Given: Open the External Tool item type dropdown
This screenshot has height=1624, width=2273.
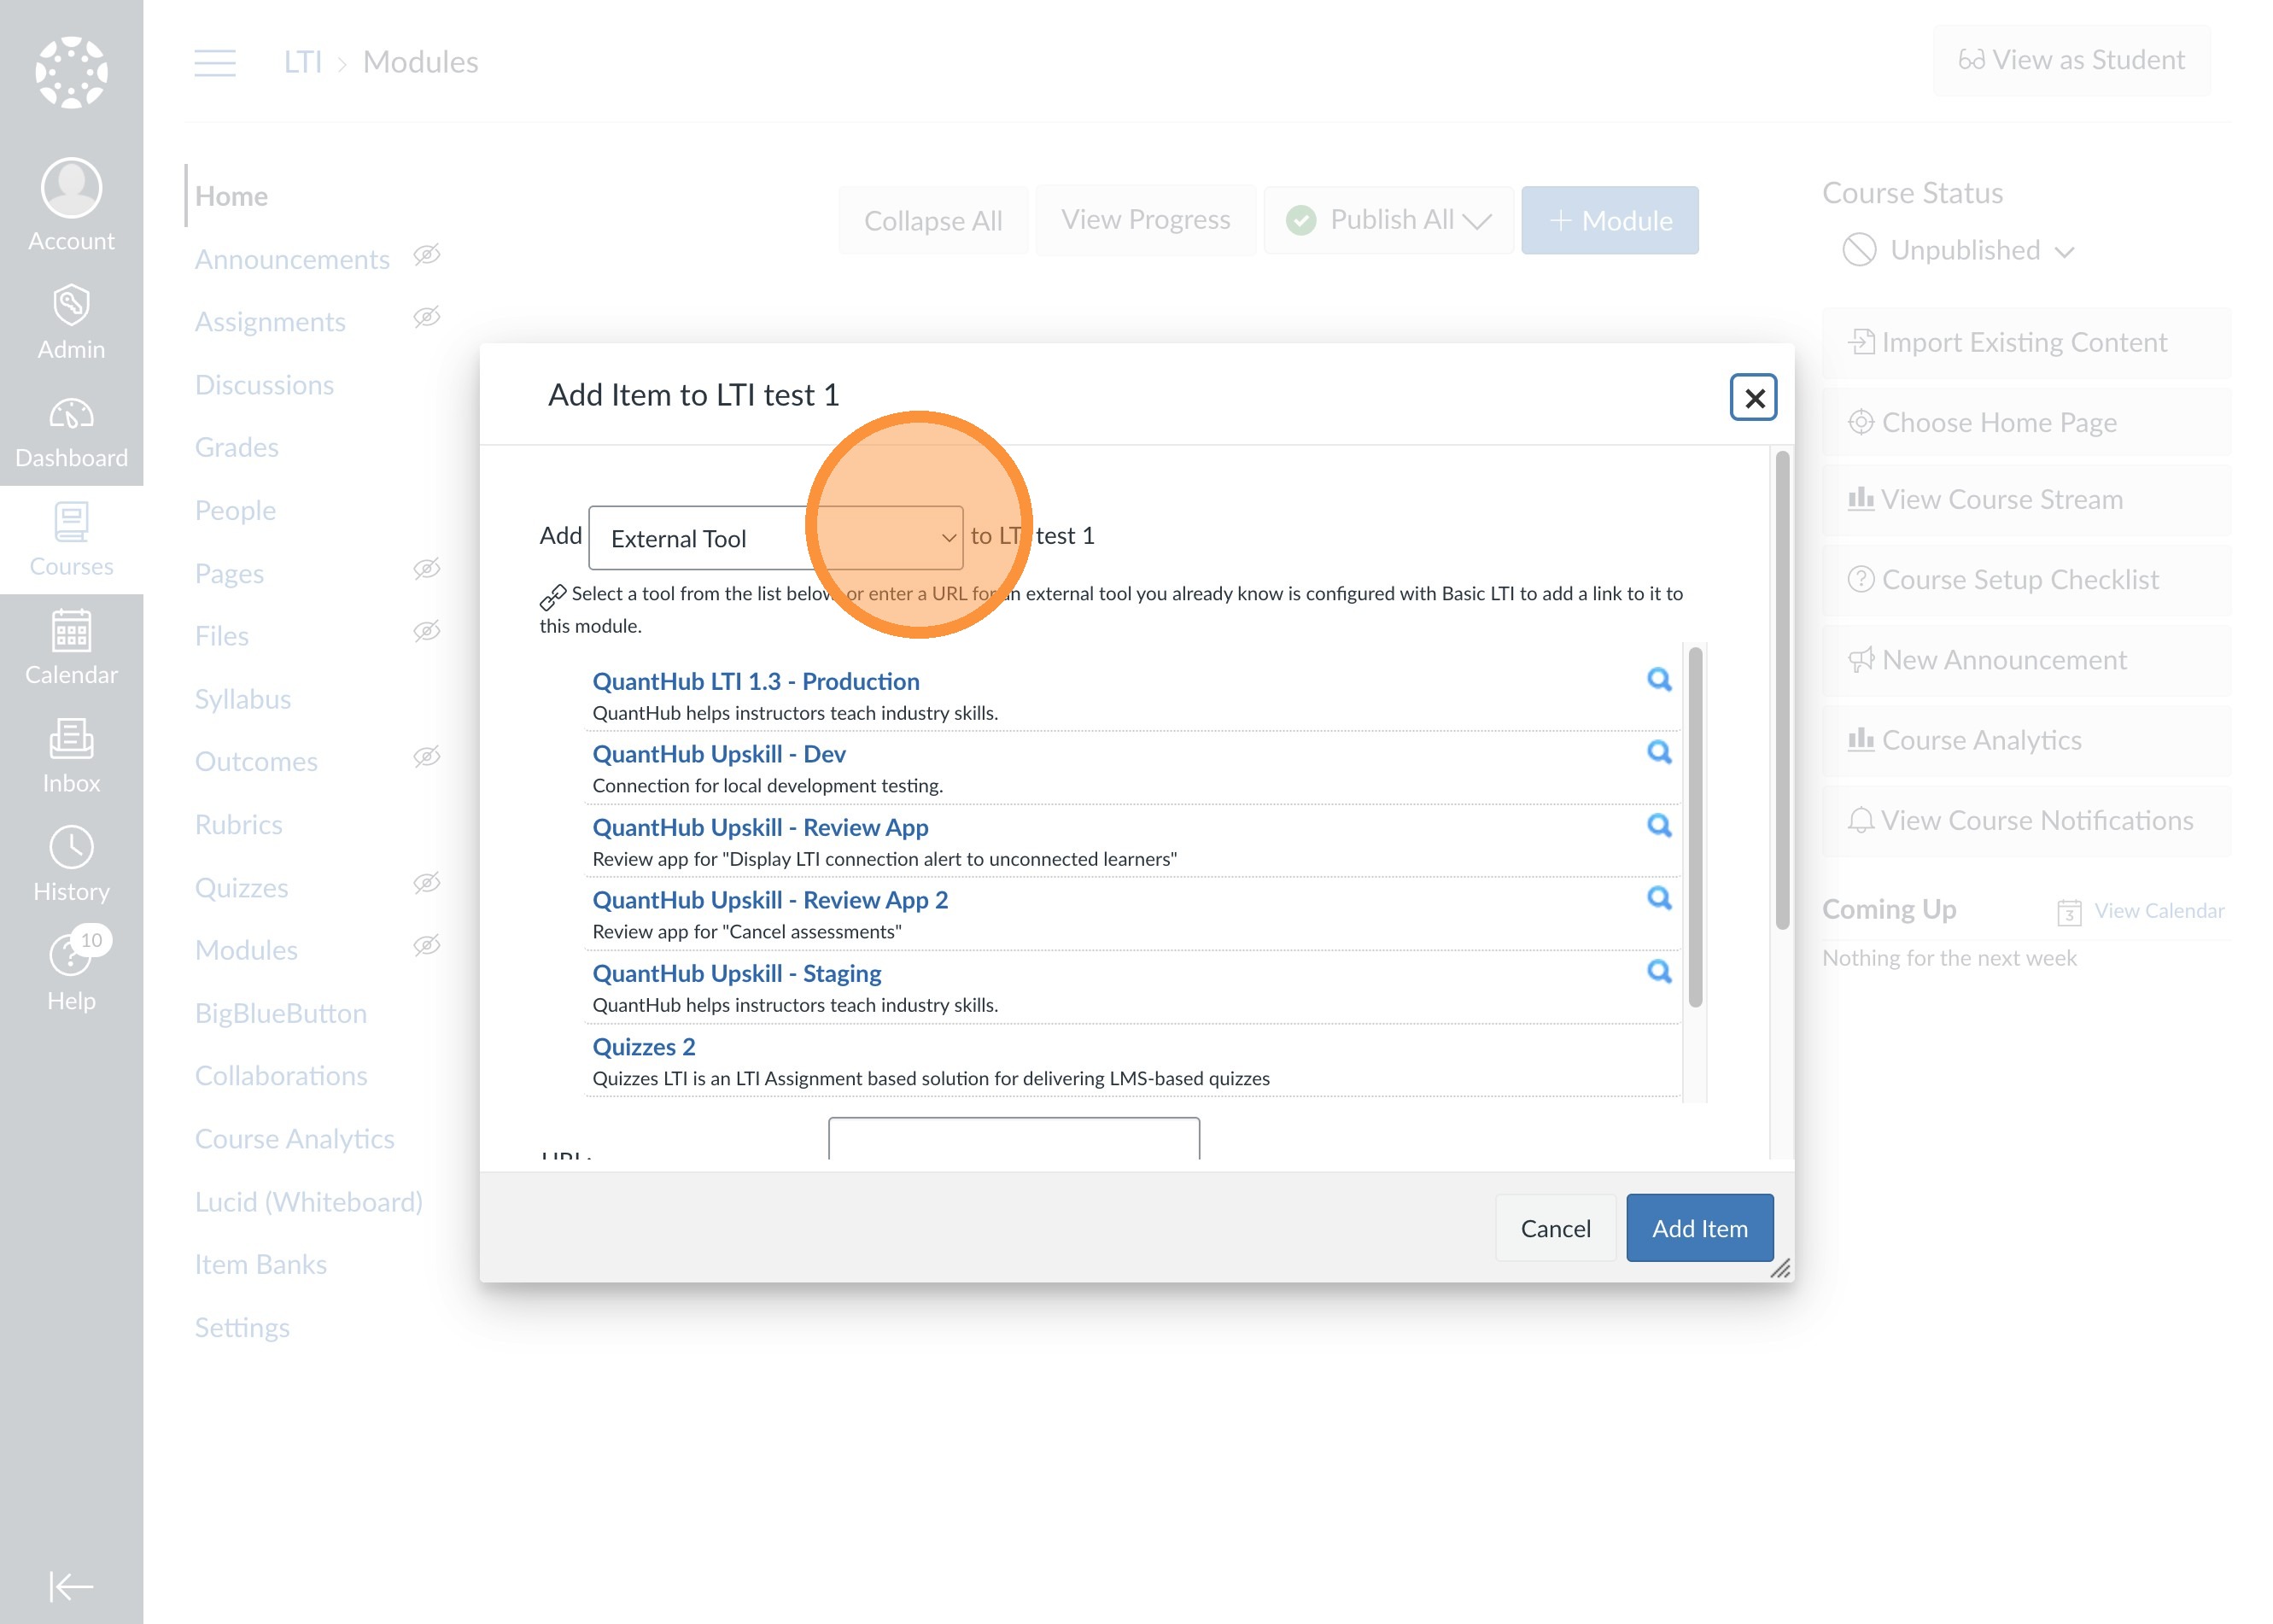Looking at the screenshot, I should click(775, 538).
